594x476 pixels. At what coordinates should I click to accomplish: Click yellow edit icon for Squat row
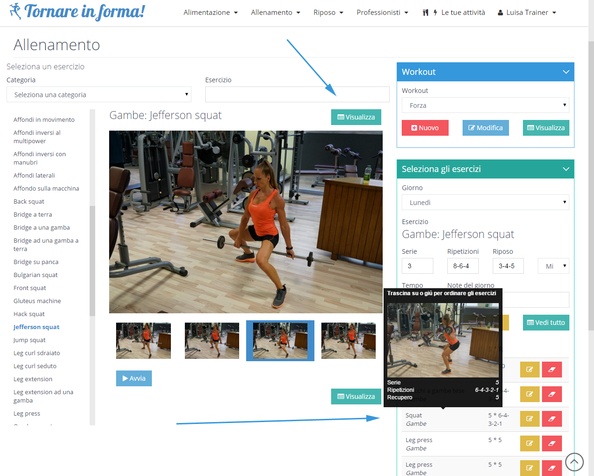pyautogui.click(x=529, y=419)
